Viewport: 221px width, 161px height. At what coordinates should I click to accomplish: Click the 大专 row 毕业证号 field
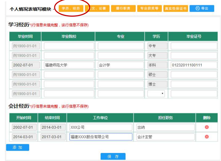194,56
